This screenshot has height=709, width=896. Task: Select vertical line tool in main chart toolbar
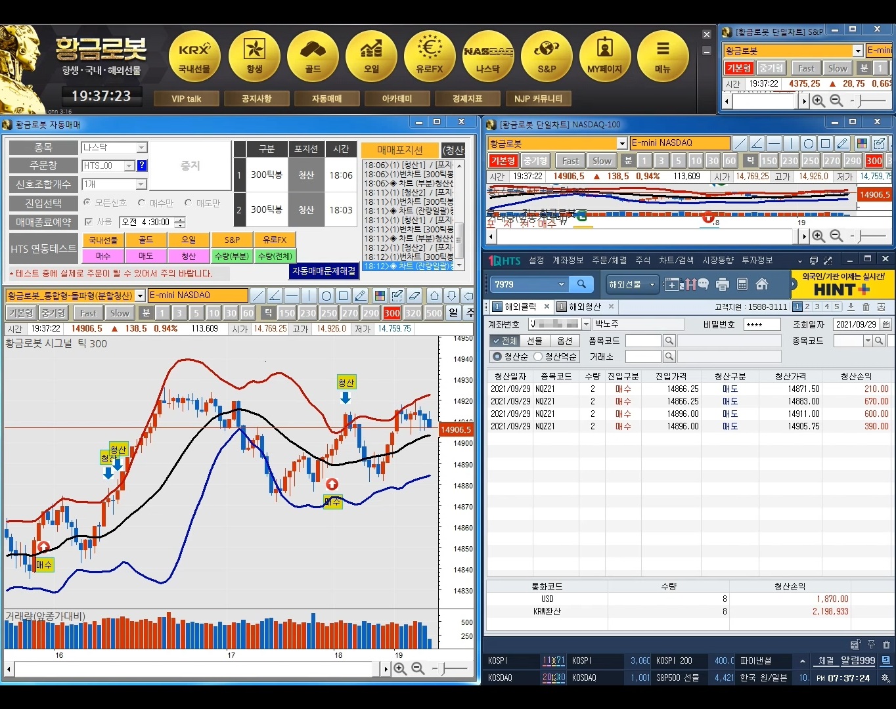click(309, 295)
